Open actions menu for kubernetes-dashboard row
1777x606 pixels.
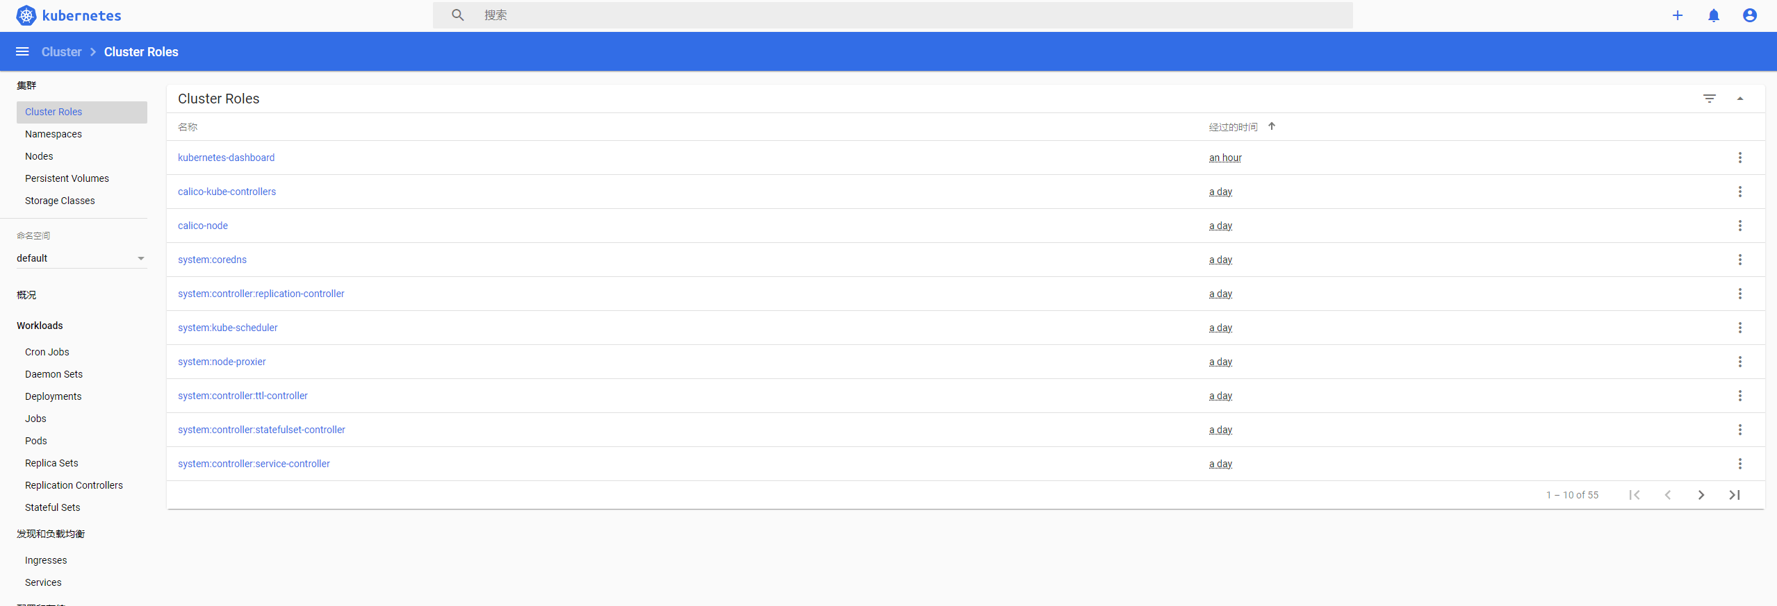coord(1739,158)
